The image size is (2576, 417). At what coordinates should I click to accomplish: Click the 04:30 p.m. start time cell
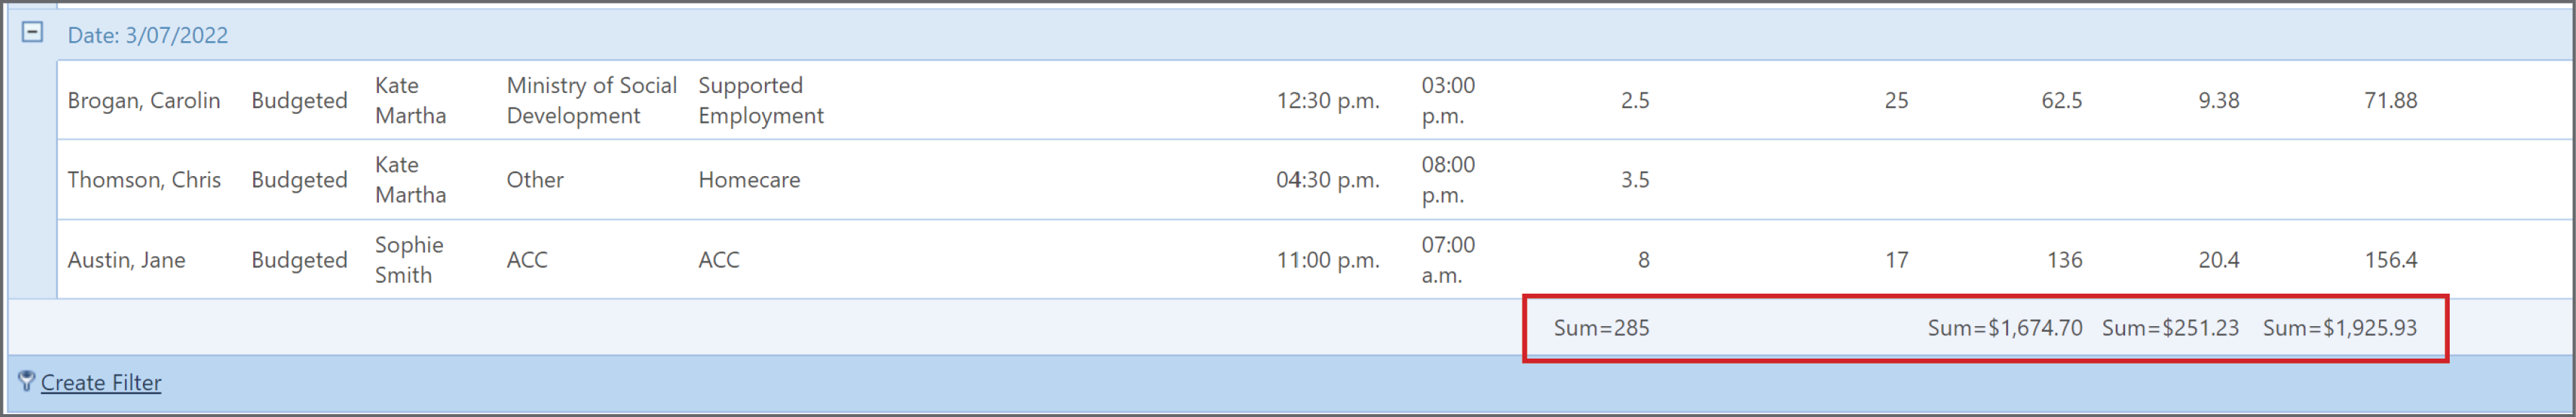[1327, 180]
